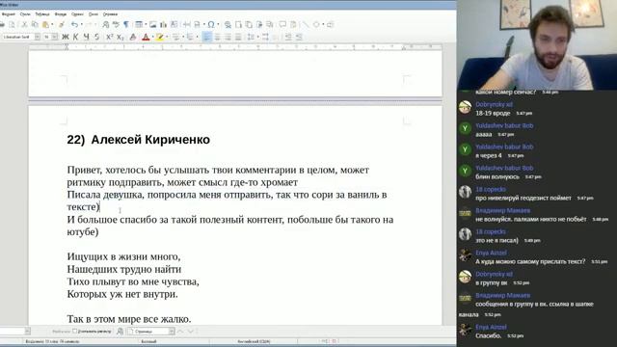Open the Справка menu
617x347 pixels.
tap(110, 14)
